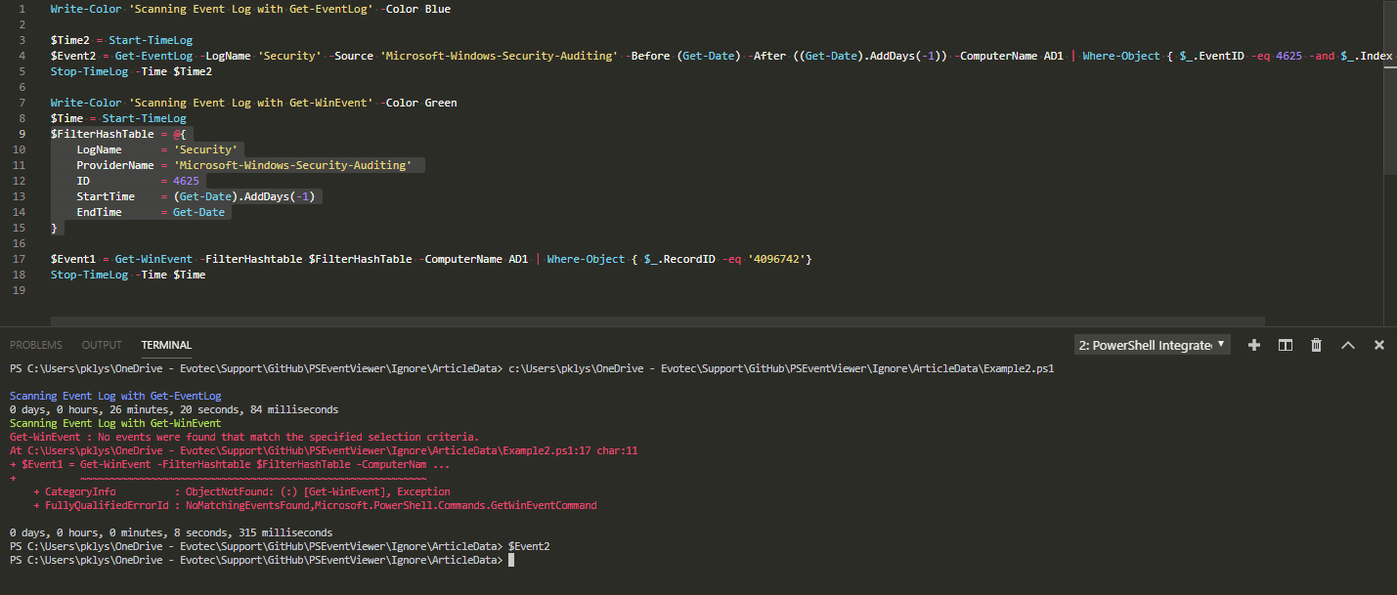Maximize the panel with the up chevron
Viewport: 1397px width, 595px height.
[x=1348, y=345]
